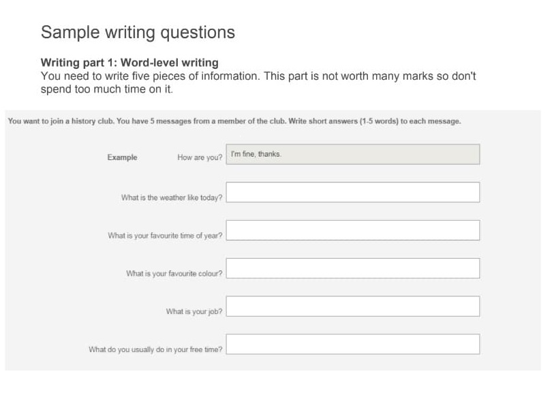Click the "What is your favourite time of year?" label
Viewport: 554px width, 393px height.
(x=165, y=236)
